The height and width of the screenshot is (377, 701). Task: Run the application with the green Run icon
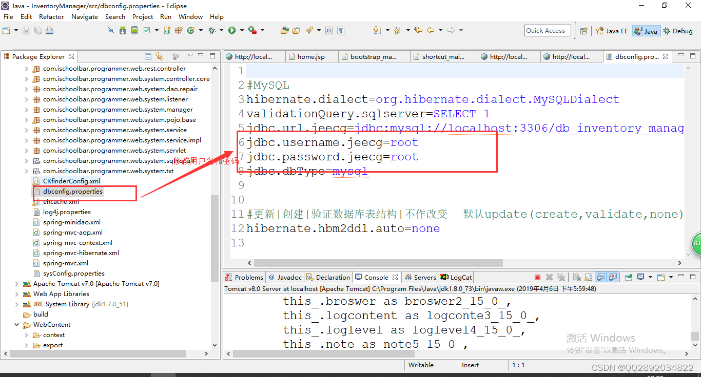[x=232, y=30]
